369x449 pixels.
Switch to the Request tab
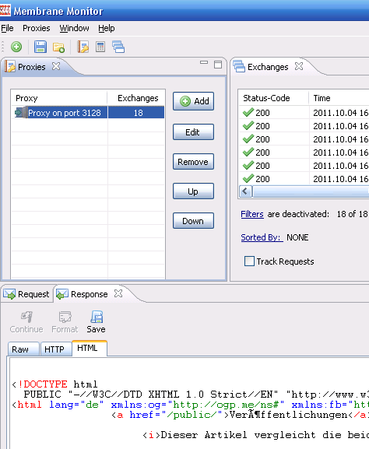click(26, 294)
